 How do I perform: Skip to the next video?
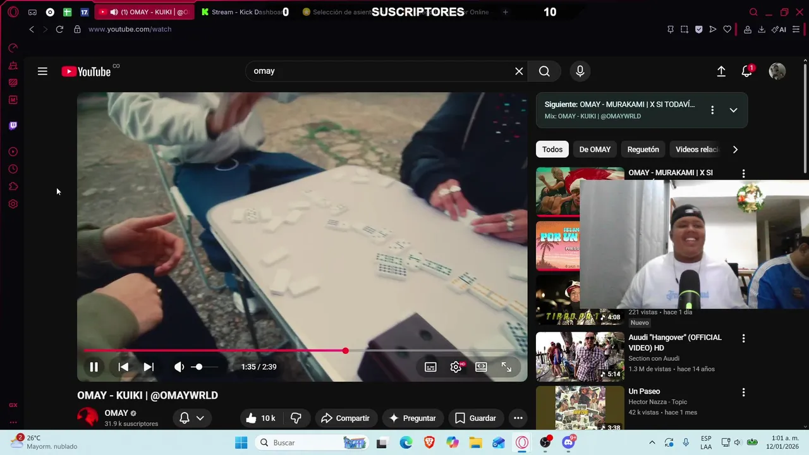(149, 367)
